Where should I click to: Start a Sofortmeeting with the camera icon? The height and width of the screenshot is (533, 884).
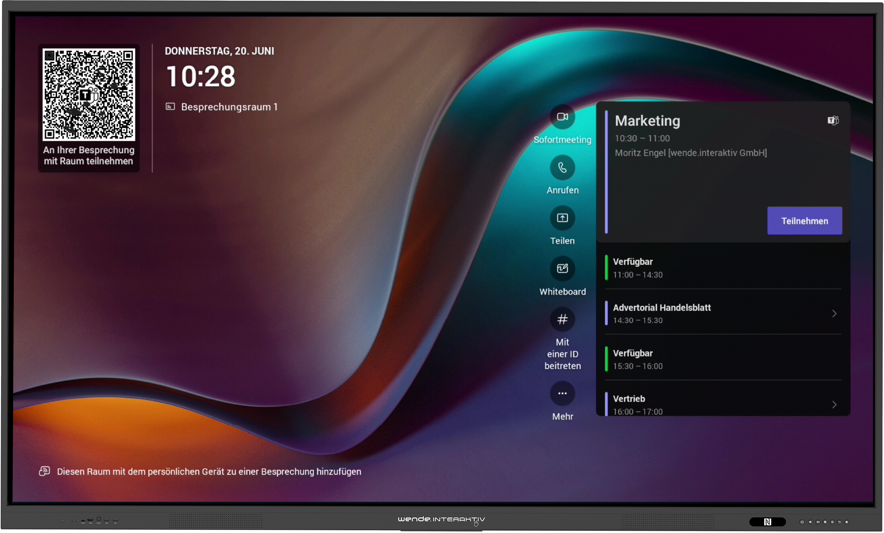562,117
